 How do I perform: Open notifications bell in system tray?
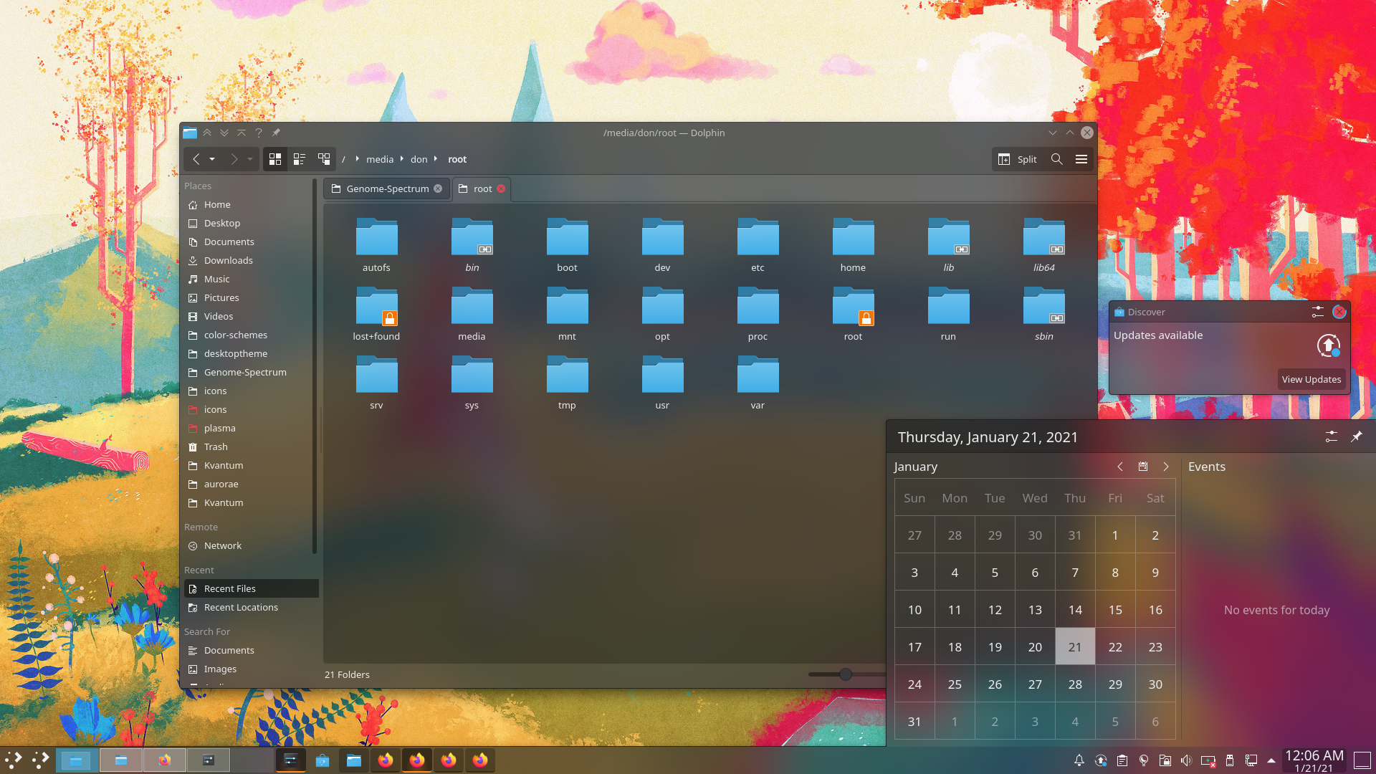pyautogui.click(x=1079, y=760)
